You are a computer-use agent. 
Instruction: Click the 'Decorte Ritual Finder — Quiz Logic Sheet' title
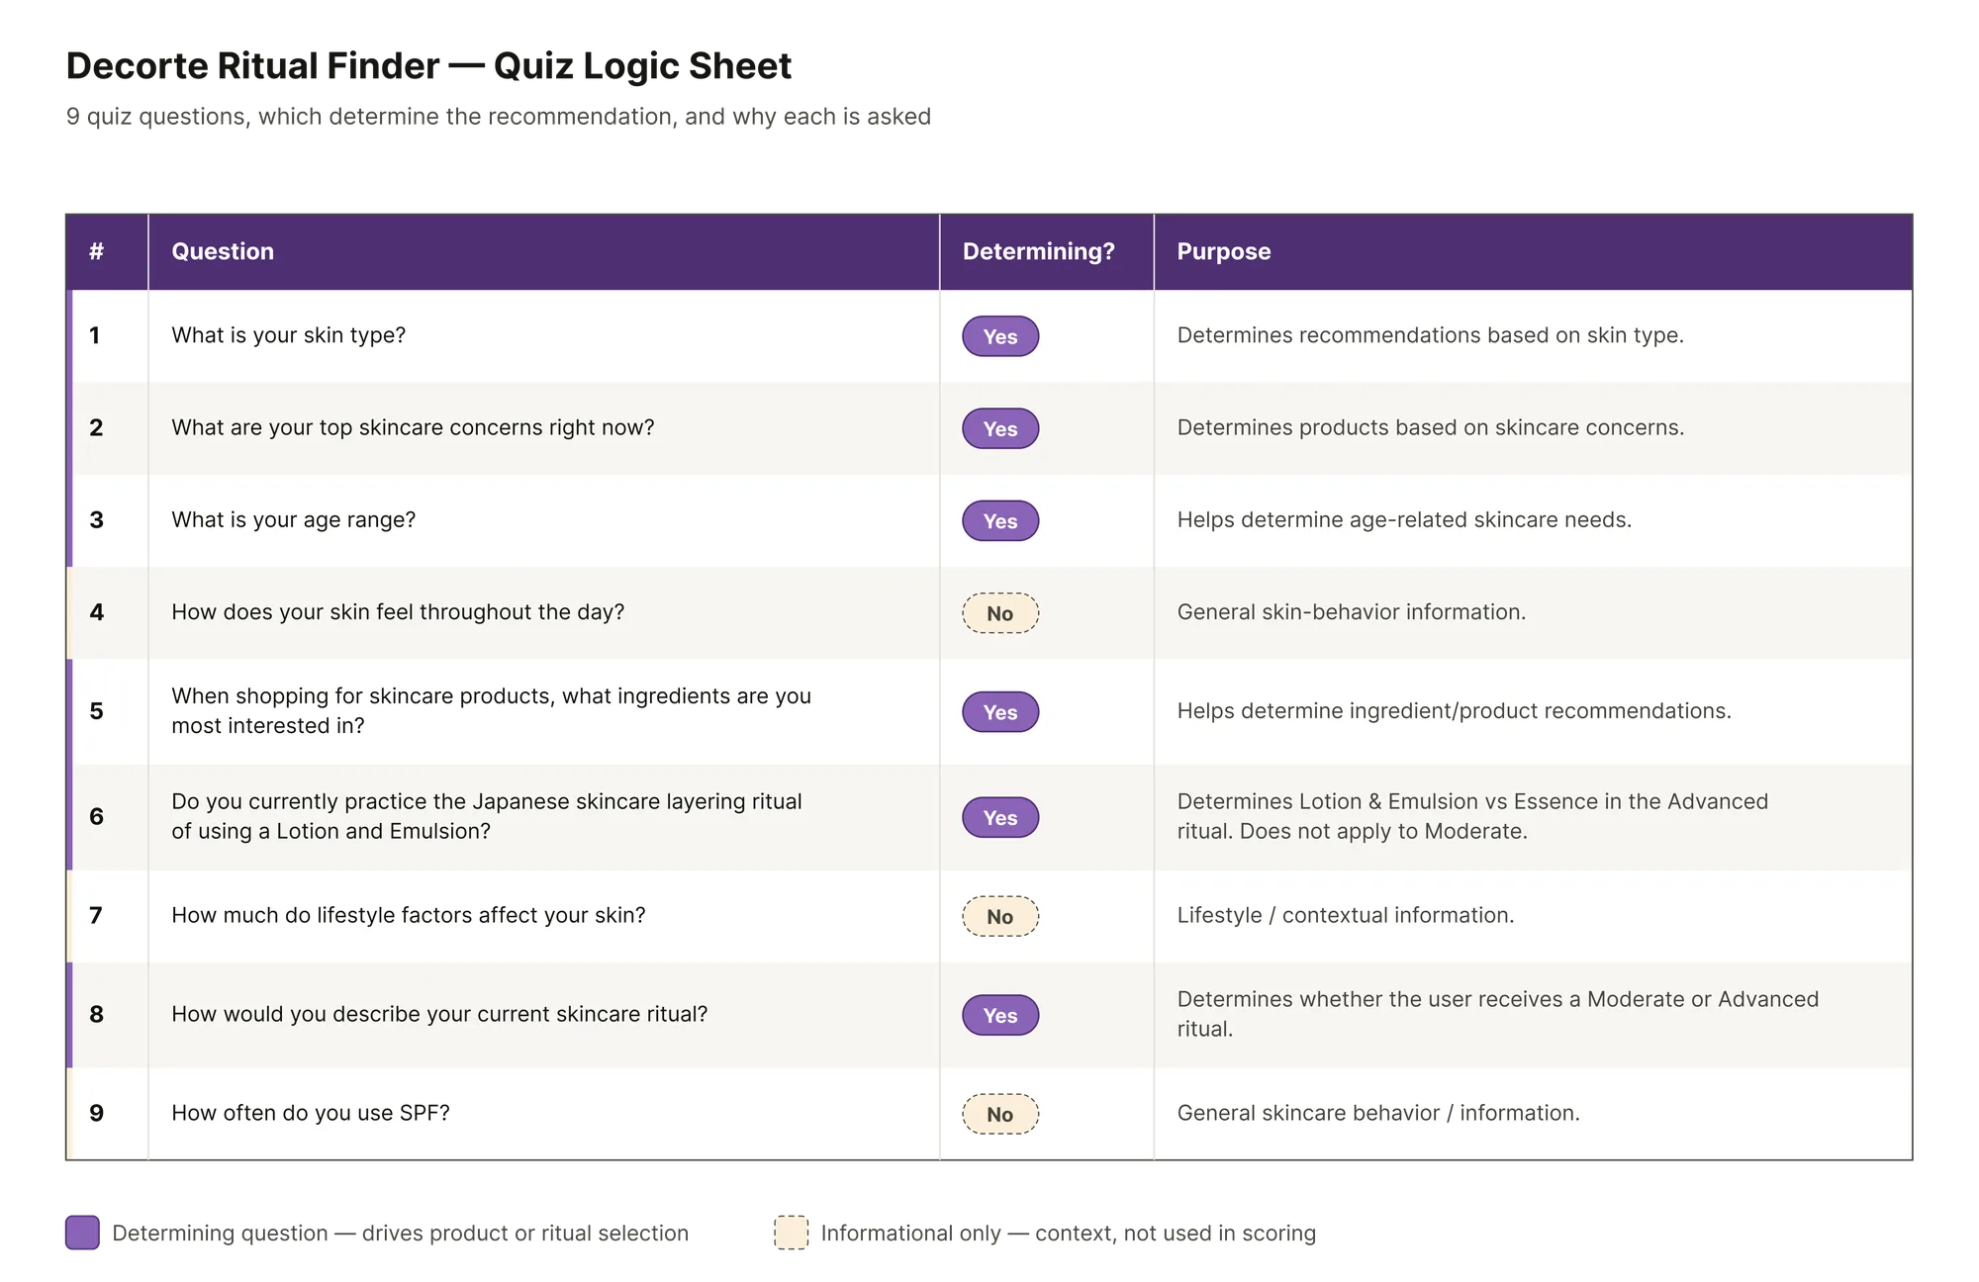(428, 66)
